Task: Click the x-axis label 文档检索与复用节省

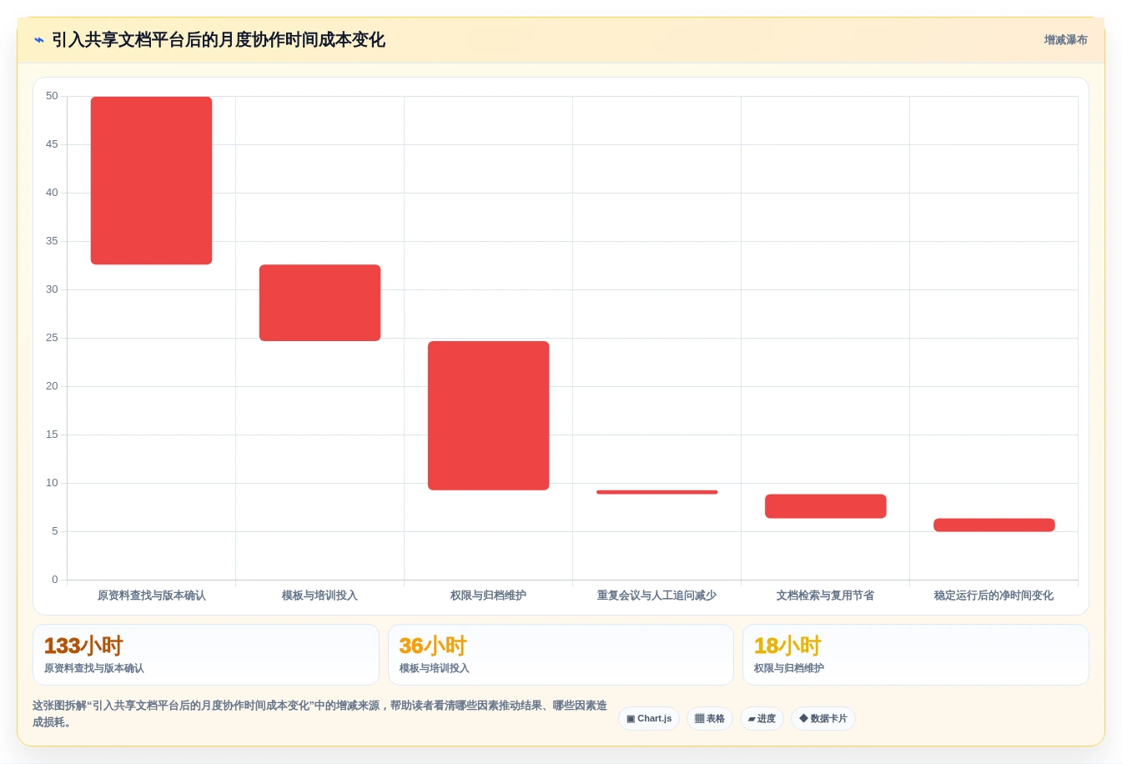Action: pyautogui.click(x=825, y=596)
